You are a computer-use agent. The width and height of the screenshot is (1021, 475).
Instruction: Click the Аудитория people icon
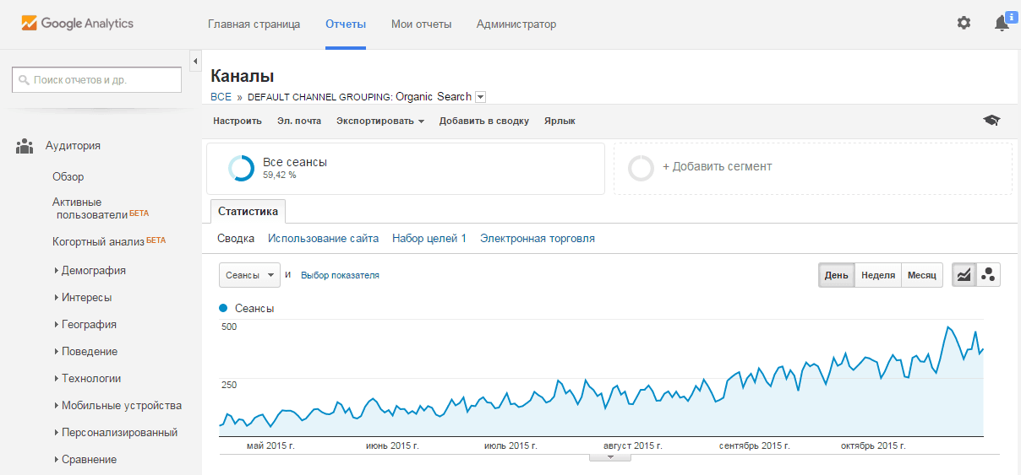pyautogui.click(x=25, y=146)
